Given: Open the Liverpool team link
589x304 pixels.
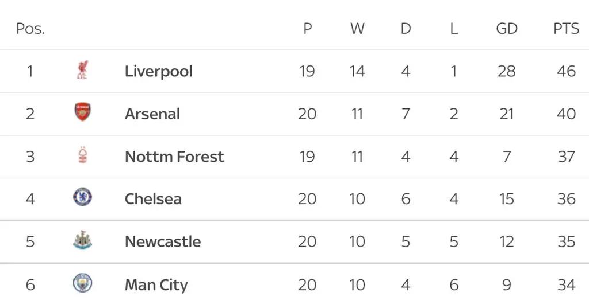Looking at the screenshot, I should [159, 71].
